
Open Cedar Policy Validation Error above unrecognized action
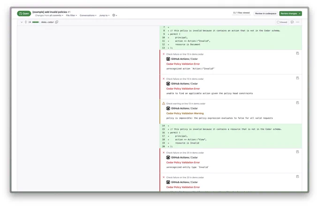[183, 64]
